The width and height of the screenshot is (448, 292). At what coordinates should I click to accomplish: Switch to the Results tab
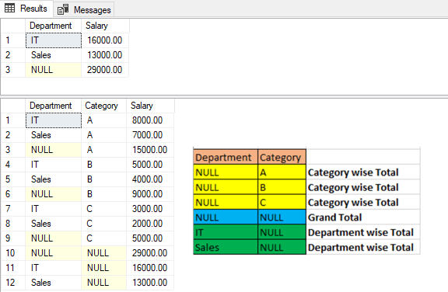pos(26,9)
